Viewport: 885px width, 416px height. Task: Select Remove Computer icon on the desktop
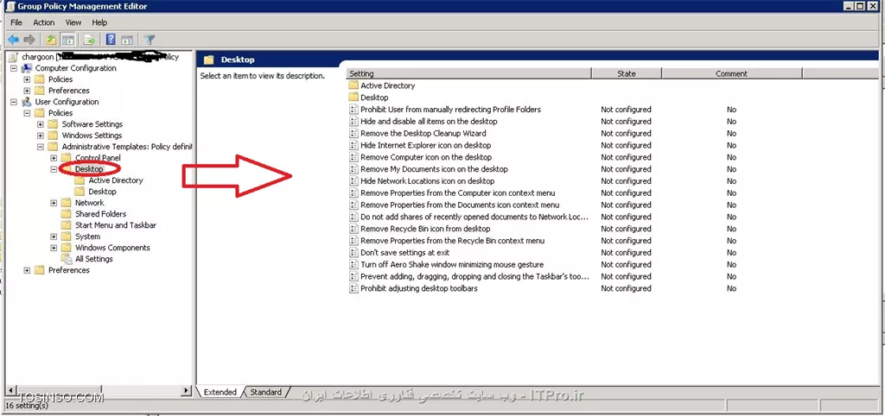pyautogui.click(x=426, y=157)
